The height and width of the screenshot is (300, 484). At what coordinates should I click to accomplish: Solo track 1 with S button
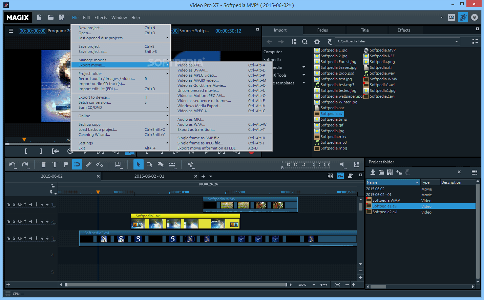(14, 204)
